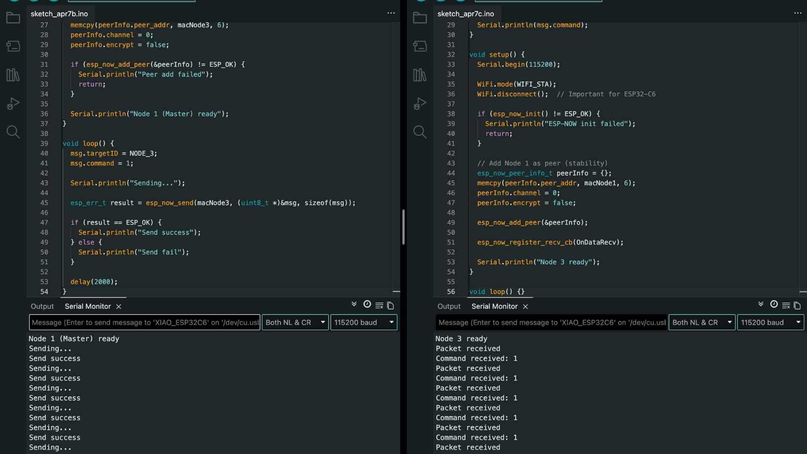Focus right Serial Monitor message input field
This screenshot has width=807, height=454.
coord(551,322)
